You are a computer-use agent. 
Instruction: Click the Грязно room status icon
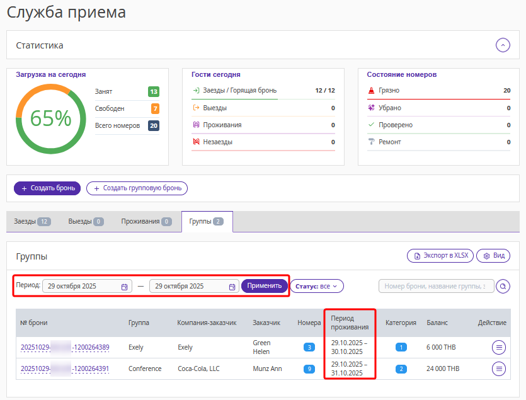[x=372, y=91]
